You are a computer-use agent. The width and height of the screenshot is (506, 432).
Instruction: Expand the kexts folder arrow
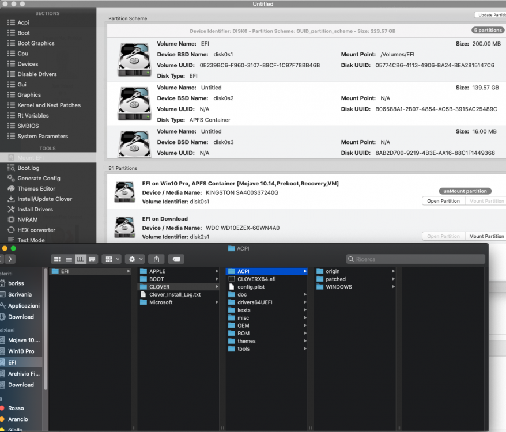[305, 310]
